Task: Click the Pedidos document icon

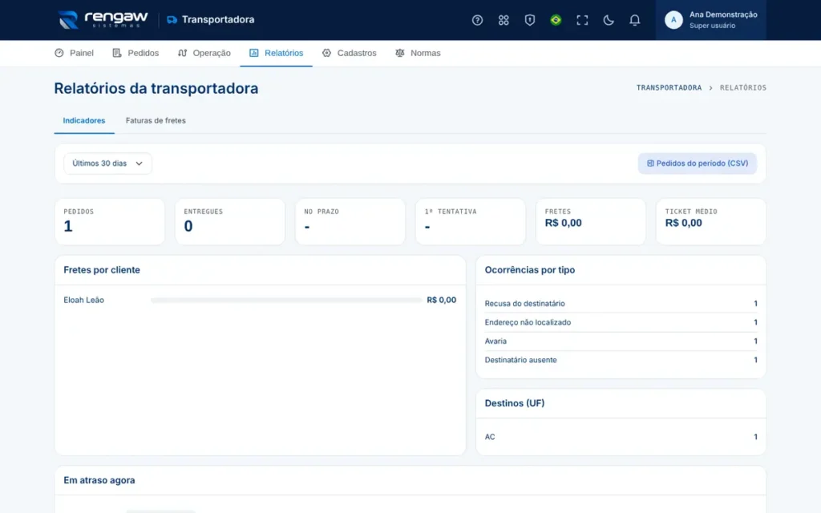Action: tap(117, 53)
